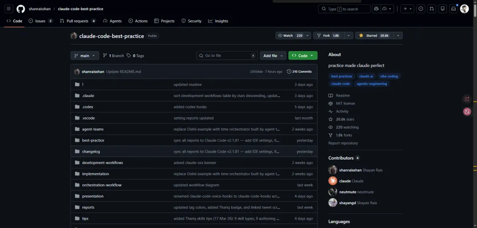The image size is (477, 228).
Task: Select the agentic-engineering topic tag
Action: (x=372, y=84)
